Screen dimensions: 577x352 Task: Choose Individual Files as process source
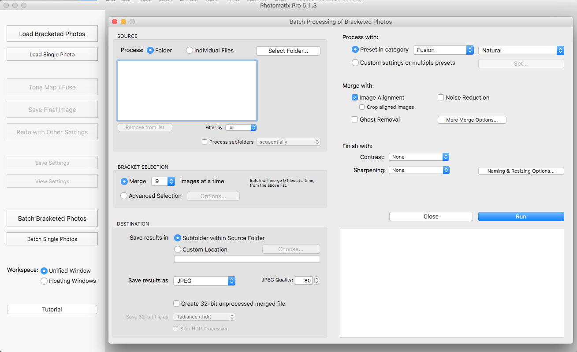coord(190,50)
